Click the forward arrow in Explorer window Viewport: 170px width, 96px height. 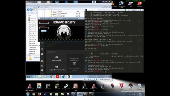pos(31,10)
